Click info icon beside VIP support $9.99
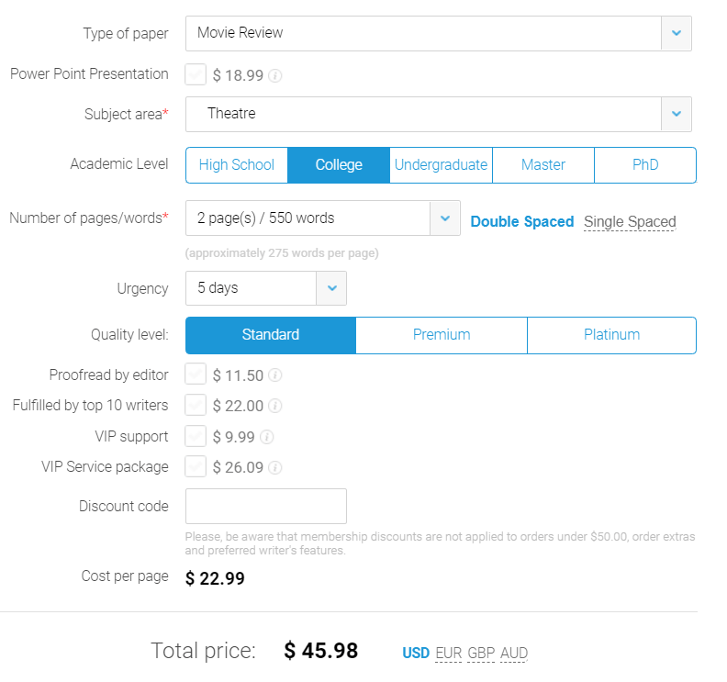Viewport: 727px width, 682px height. coord(267,437)
